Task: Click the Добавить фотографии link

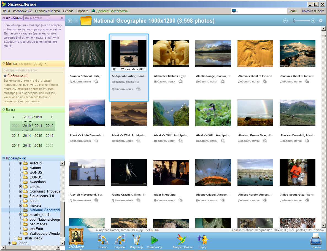Action: tap(112, 11)
